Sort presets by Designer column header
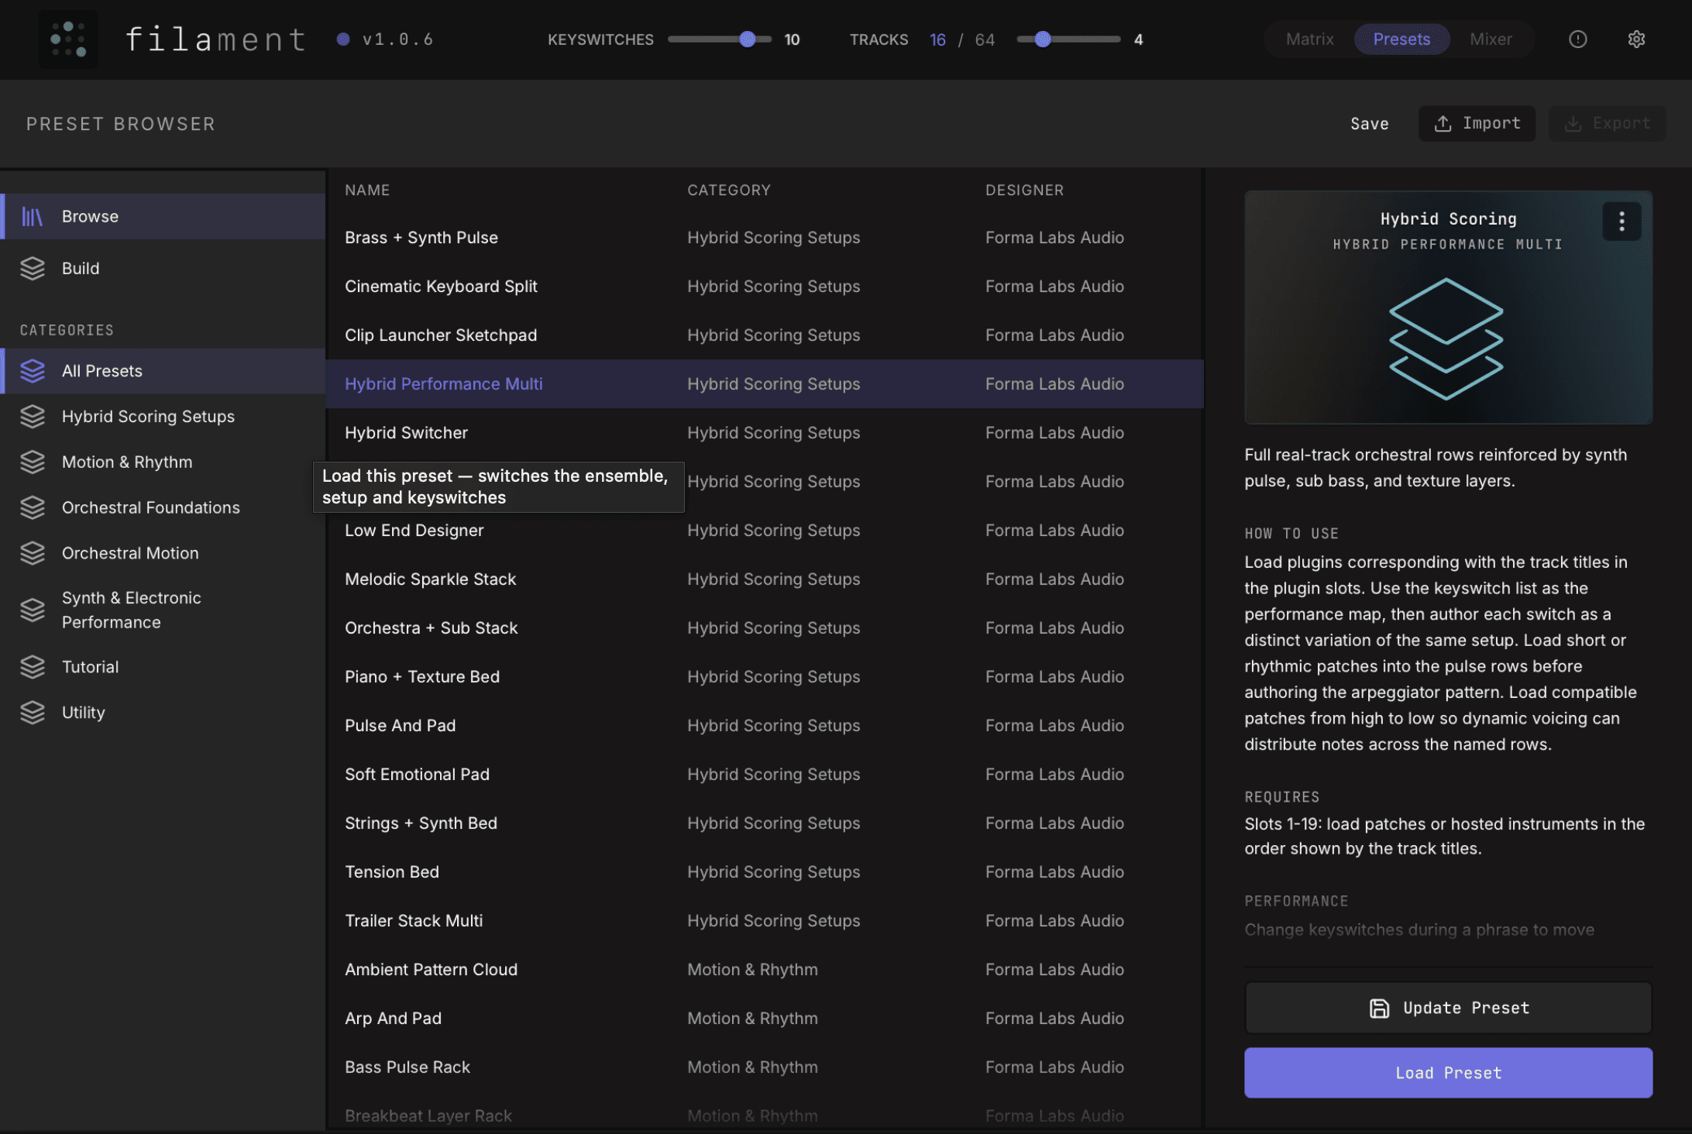This screenshot has width=1692, height=1134. pos(1024,191)
